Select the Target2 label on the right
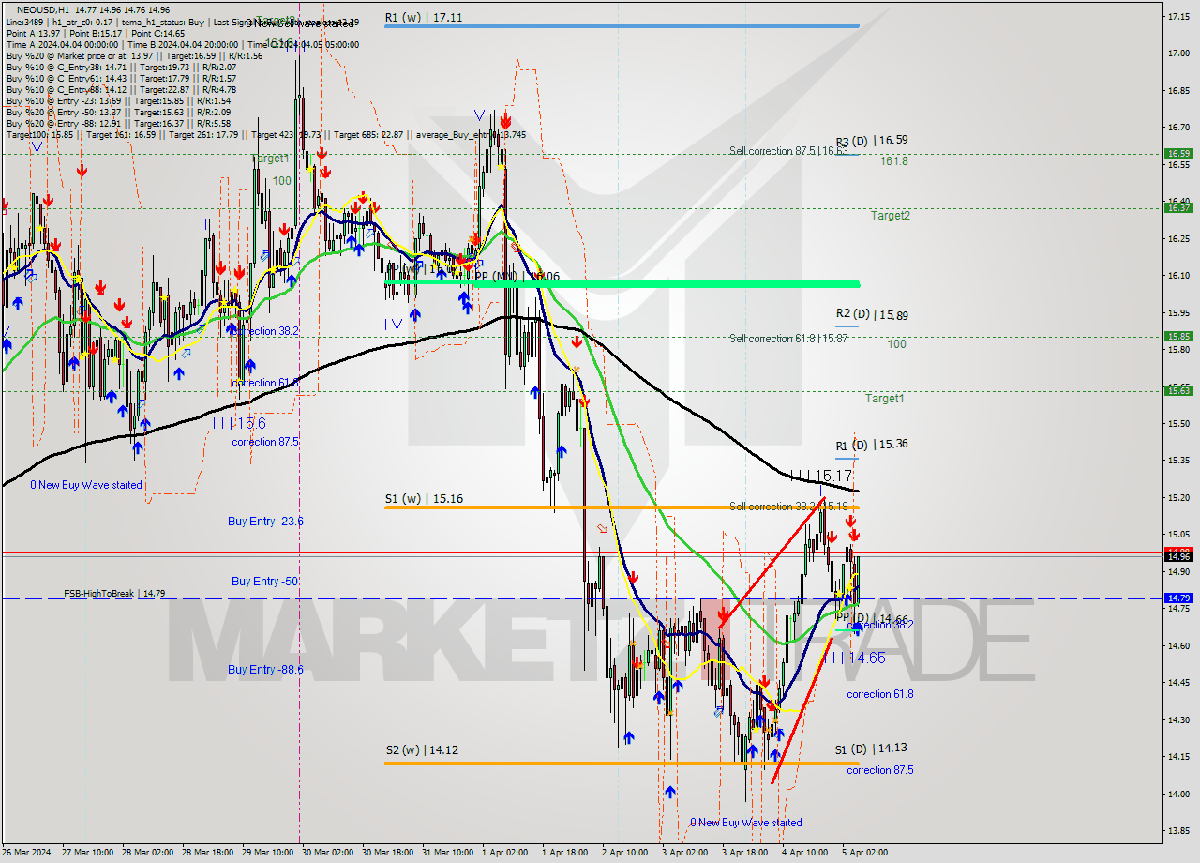Screen dimensions: 1200x863 click(x=890, y=216)
